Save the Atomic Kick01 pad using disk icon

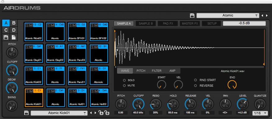[x=26, y=113]
